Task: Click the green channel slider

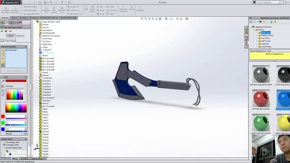Action: pyautogui.click(x=16, y=125)
